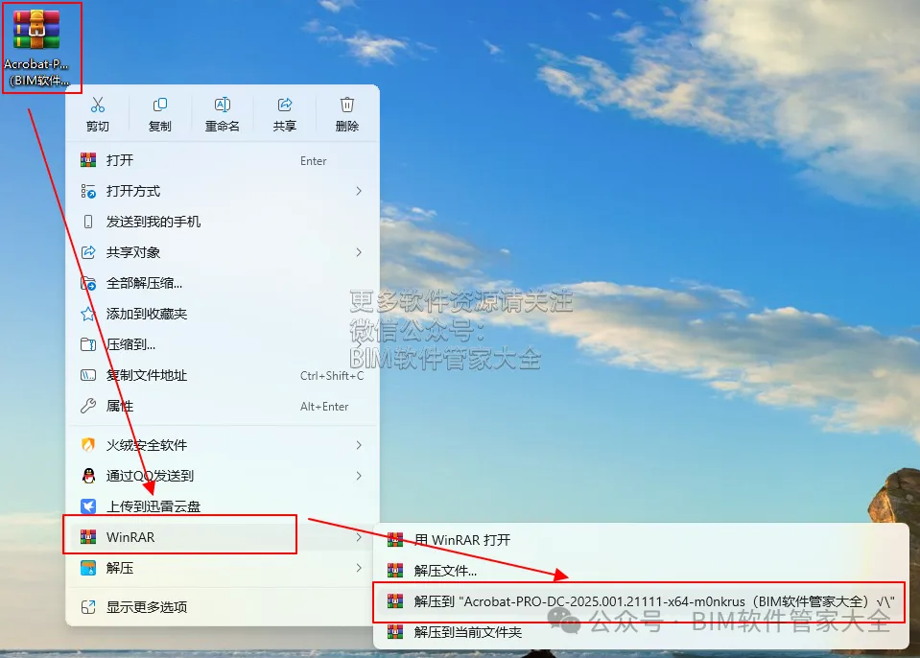Choose 解压文件... in WinRAR submenu

click(641, 571)
